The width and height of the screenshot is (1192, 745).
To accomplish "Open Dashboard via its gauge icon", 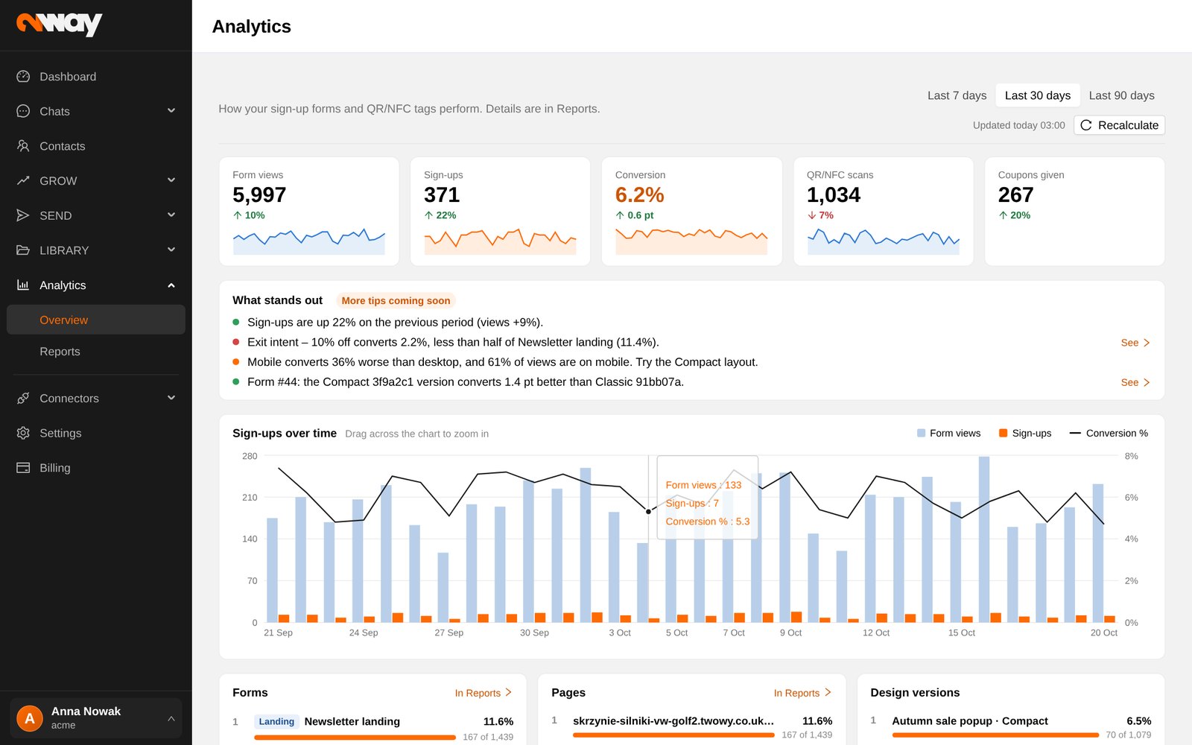I will click(x=23, y=77).
